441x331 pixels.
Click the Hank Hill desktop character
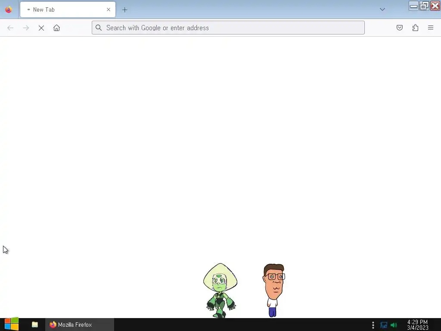273,290
